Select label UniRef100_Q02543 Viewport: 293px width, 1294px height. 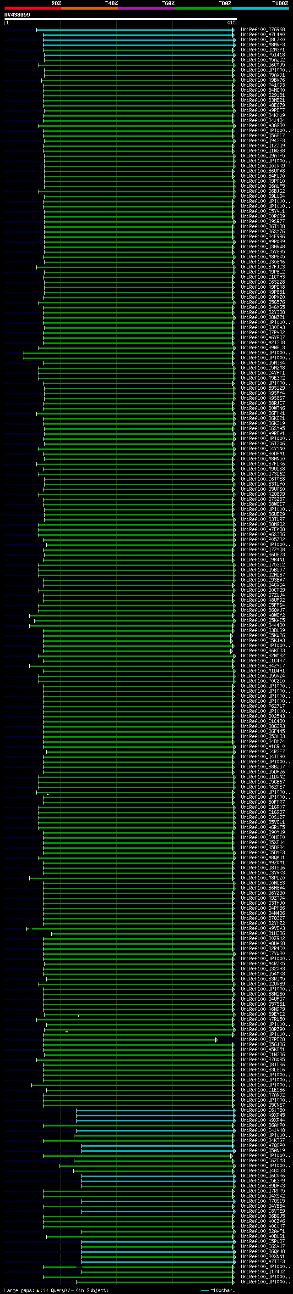[x=262, y=717]
